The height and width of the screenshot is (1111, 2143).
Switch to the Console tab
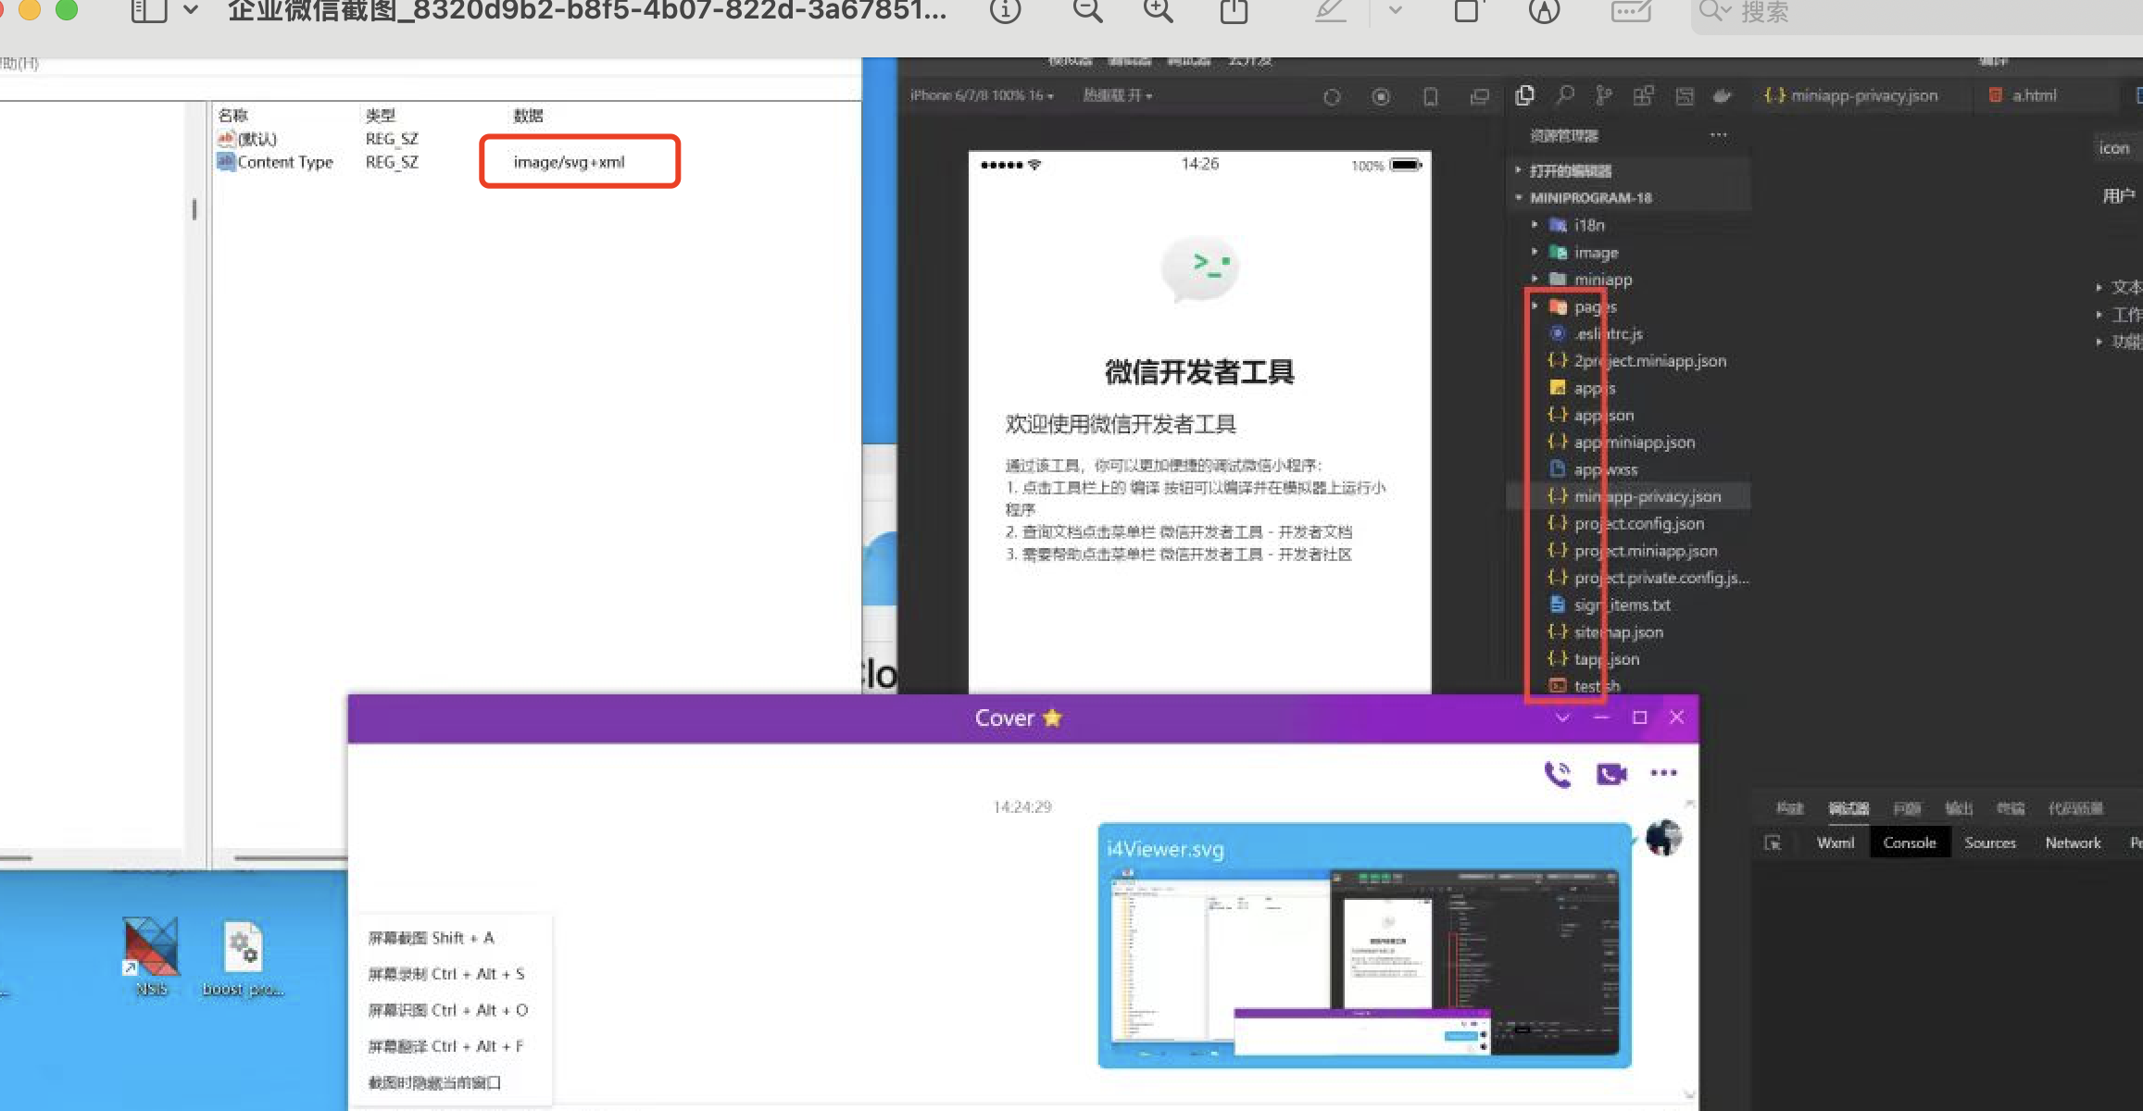click(x=1909, y=843)
